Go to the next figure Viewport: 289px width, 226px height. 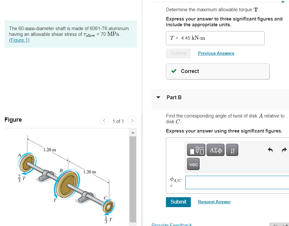132,121
